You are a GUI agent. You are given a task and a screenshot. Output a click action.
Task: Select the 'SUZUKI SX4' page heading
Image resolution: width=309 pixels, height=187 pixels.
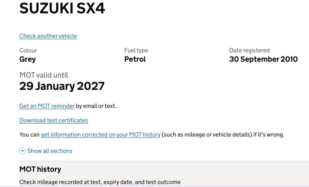pos(62,8)
